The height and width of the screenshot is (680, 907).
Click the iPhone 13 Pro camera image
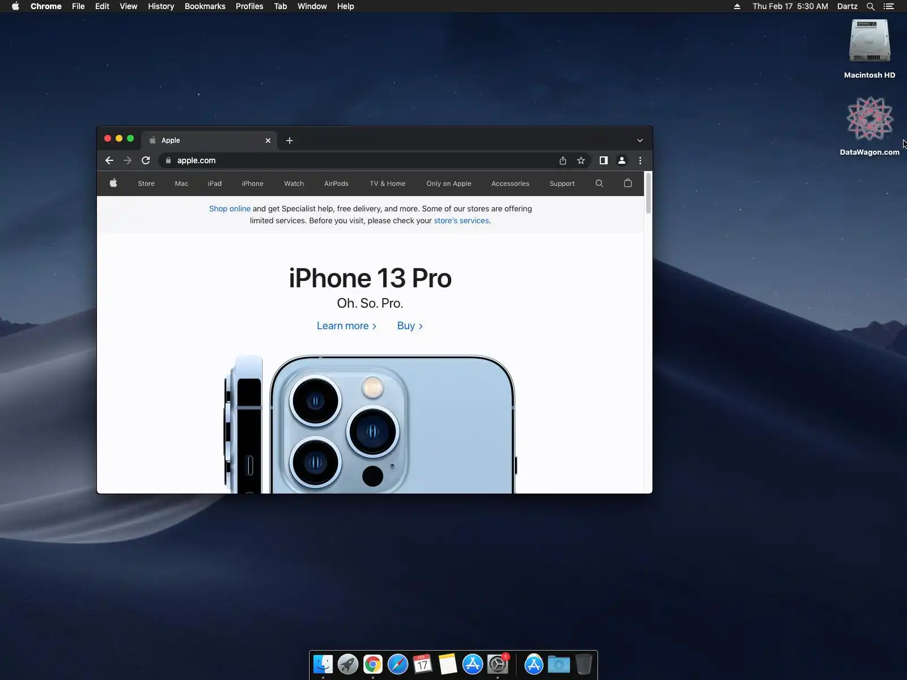click(370, 424)
